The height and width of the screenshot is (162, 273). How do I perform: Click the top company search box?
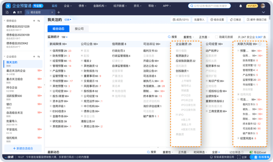[x=211, y=6]
